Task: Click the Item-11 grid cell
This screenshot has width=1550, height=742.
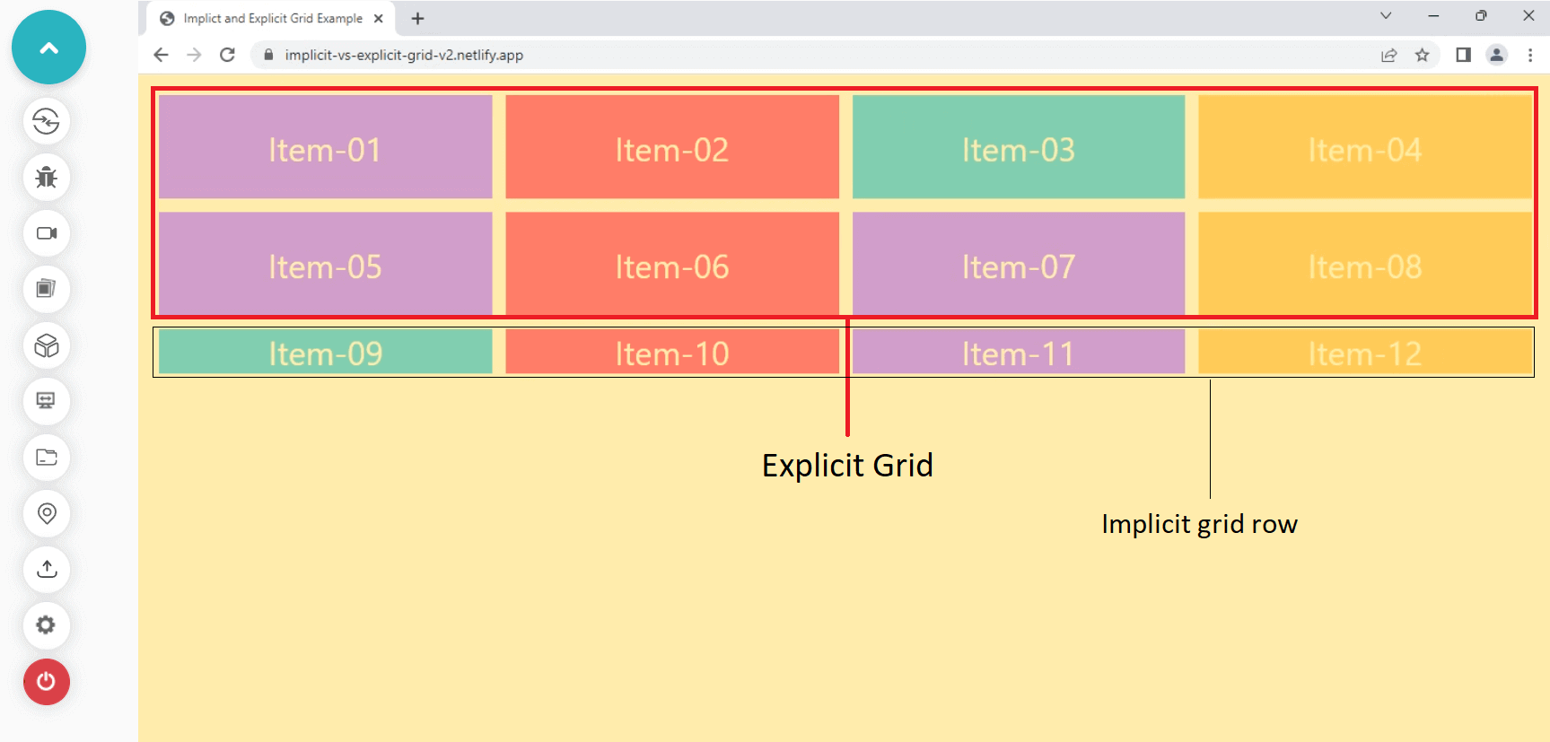Action: click(1019, 352)
